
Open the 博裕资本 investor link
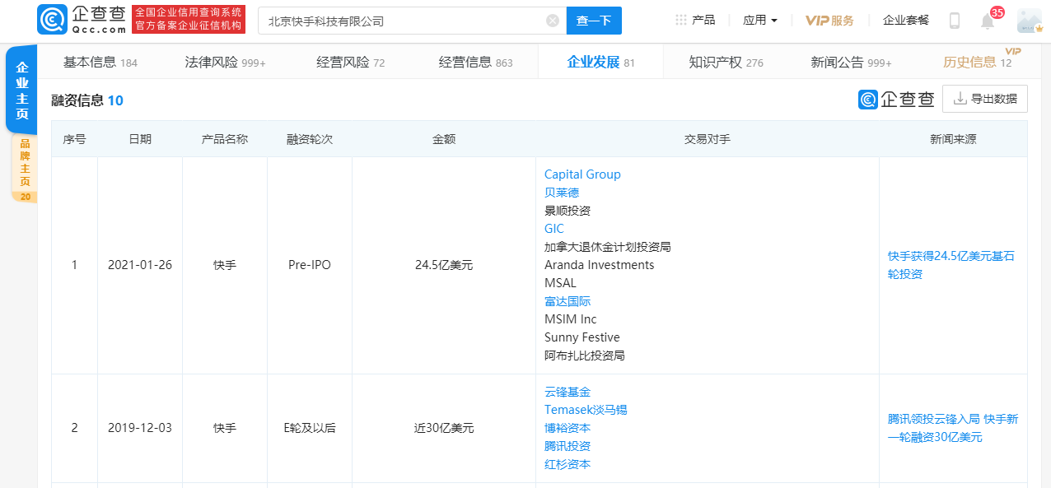[x=568, y=428]
